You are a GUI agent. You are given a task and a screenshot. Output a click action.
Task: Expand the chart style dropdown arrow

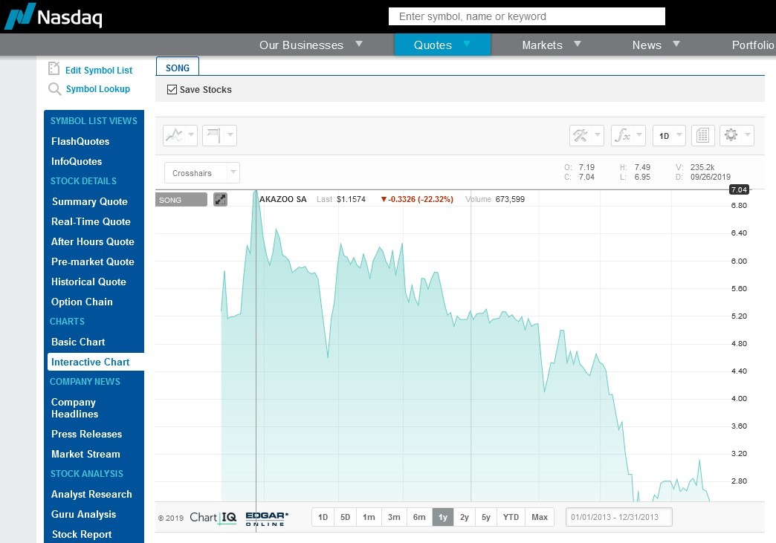coord(191,135)
